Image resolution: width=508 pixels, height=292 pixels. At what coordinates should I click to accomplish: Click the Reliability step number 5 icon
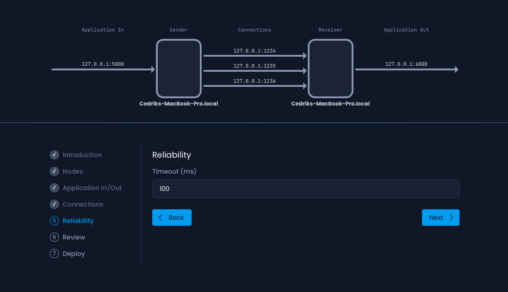pyautogui.click(x=54, y=221)
